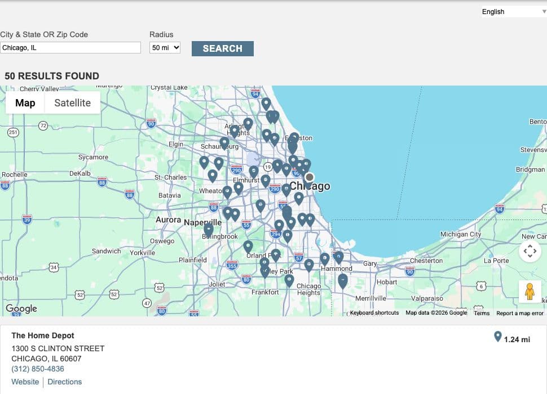Click the Michigan City map label
The image size is (547, 394).
coord(461,234)
